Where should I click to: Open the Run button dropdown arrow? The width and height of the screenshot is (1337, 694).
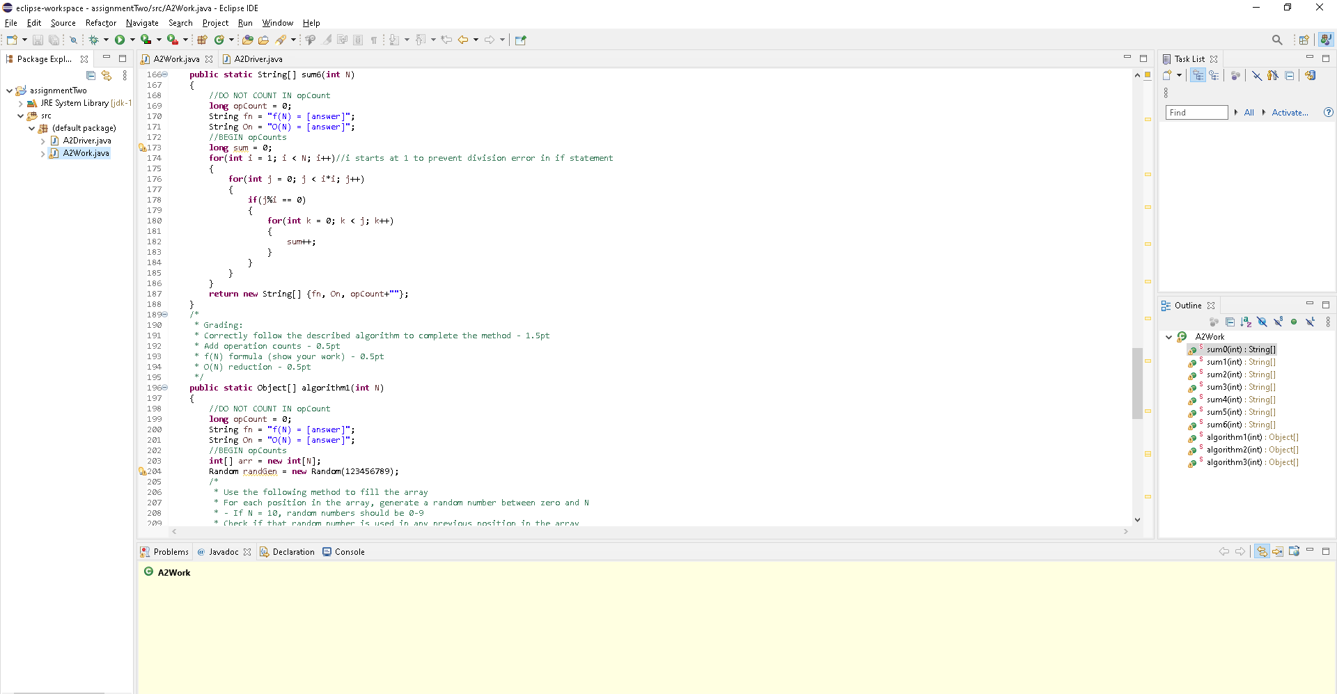point(132,40)
